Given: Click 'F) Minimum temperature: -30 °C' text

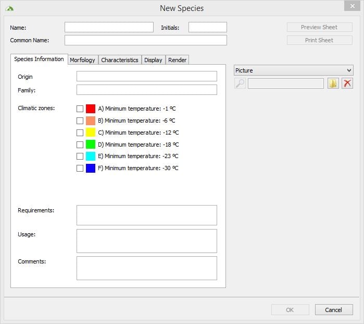Looking at the screenshot, I should 138,168.
